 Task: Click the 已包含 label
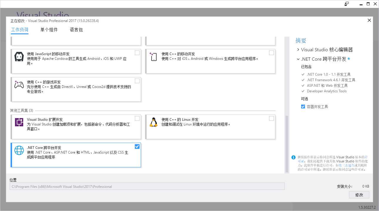pyautogui.click(x=306, y=67)
